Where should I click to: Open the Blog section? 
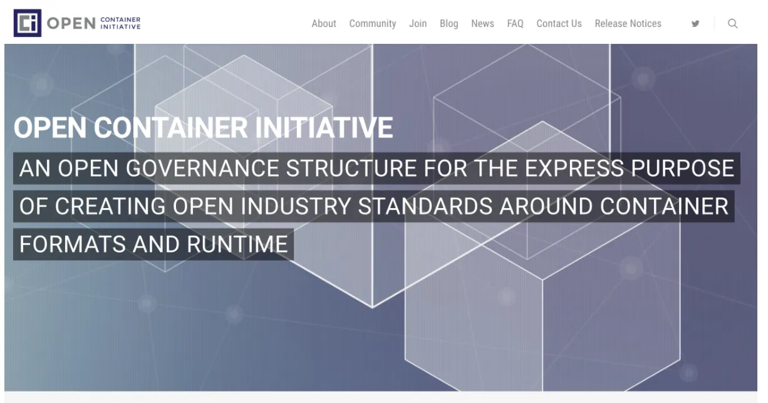pos(449,24)
